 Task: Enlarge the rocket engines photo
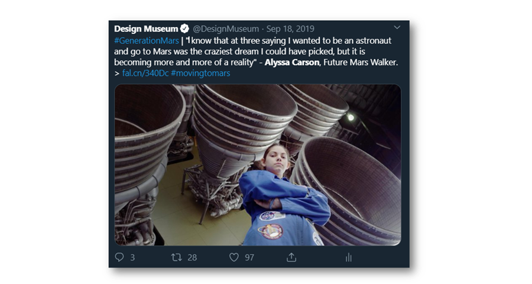(257, 164)
